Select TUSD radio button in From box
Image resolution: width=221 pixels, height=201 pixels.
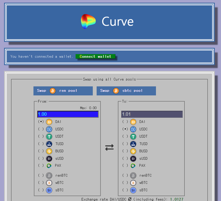41,144
